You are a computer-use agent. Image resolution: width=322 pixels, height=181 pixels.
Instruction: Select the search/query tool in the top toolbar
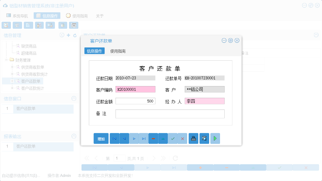pyautogui.click(x=6, y=25)
